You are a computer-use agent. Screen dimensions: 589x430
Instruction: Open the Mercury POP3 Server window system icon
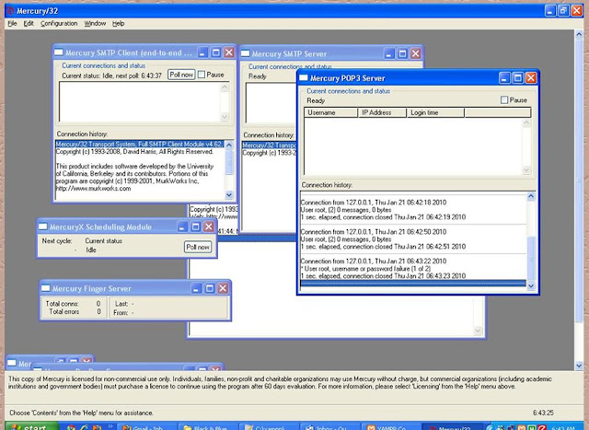coord(303,78)
